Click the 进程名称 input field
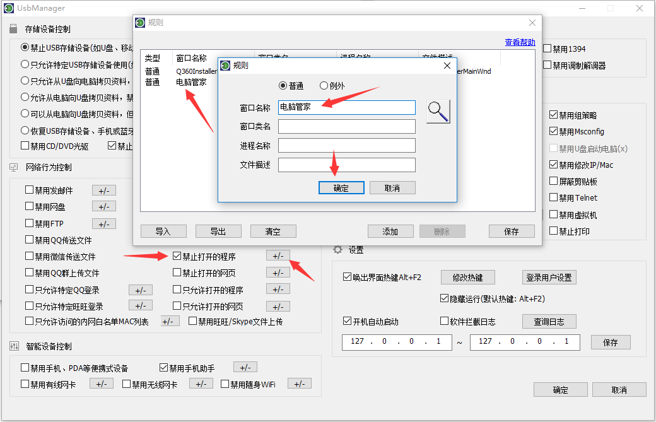The image size is (656, 422). tap(346, 146)
